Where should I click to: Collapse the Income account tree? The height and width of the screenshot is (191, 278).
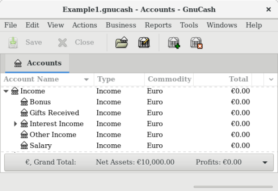6,92
